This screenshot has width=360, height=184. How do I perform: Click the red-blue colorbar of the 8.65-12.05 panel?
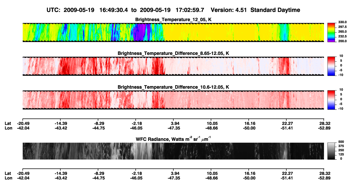tap(331, 66)
